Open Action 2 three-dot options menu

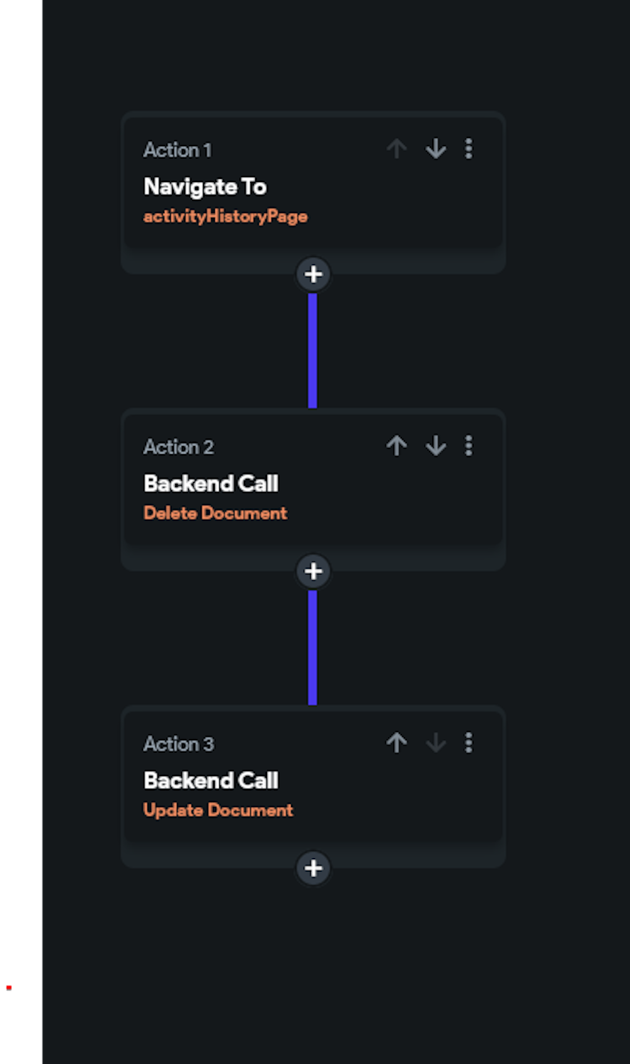(x=468, y=446)
